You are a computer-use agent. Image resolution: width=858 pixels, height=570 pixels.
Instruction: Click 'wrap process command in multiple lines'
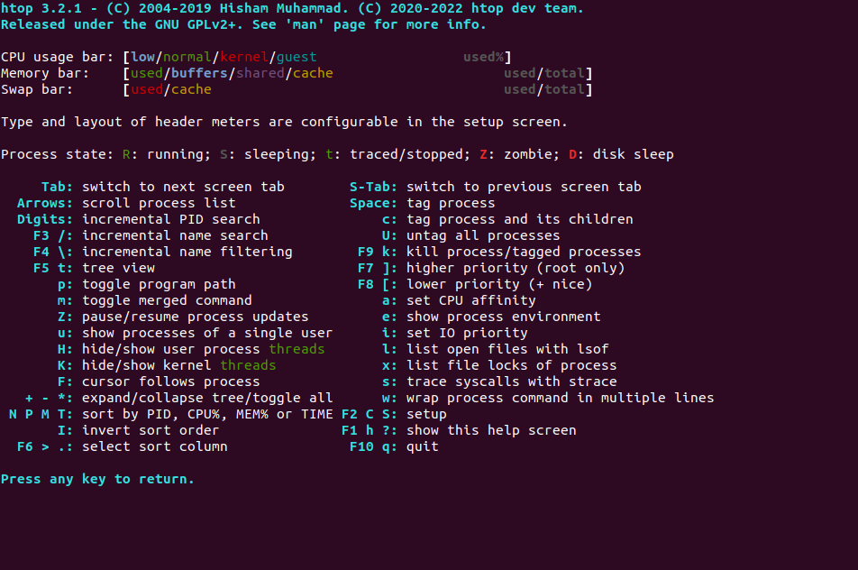pos(561,398)
